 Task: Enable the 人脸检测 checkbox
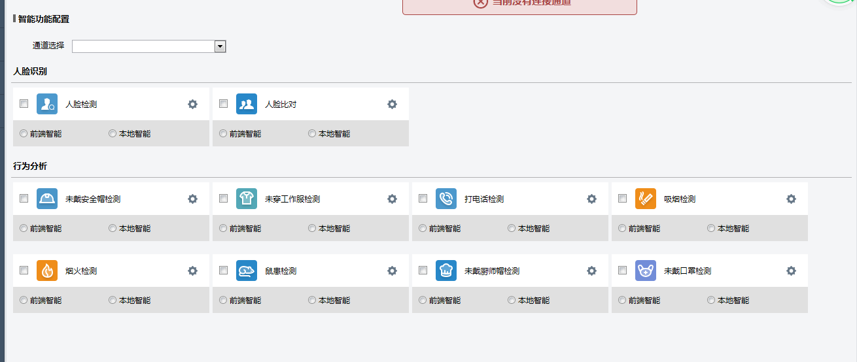(24, 104)
